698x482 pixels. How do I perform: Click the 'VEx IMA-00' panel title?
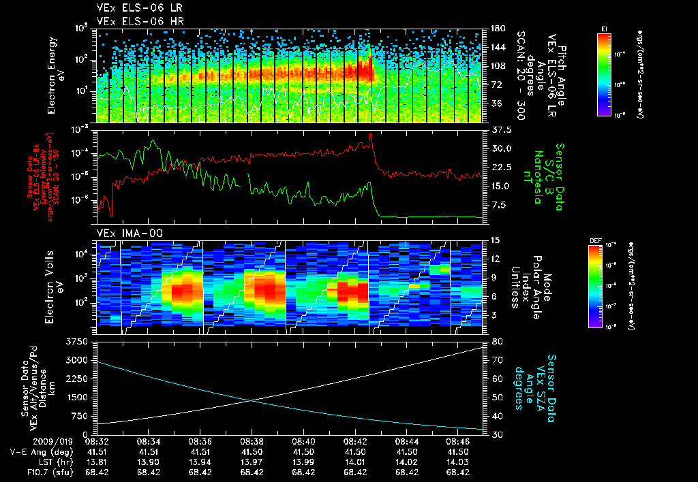click(x=130, y=233)
